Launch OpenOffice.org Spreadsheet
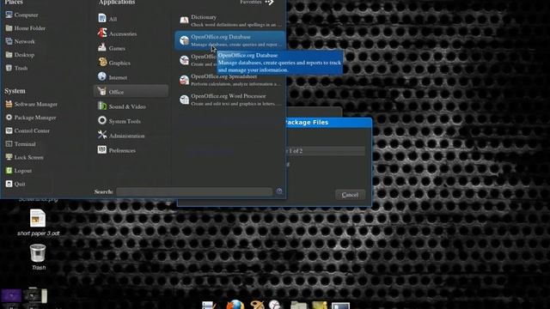This screenshot has width=550, height=309. [x=230, y=80]
